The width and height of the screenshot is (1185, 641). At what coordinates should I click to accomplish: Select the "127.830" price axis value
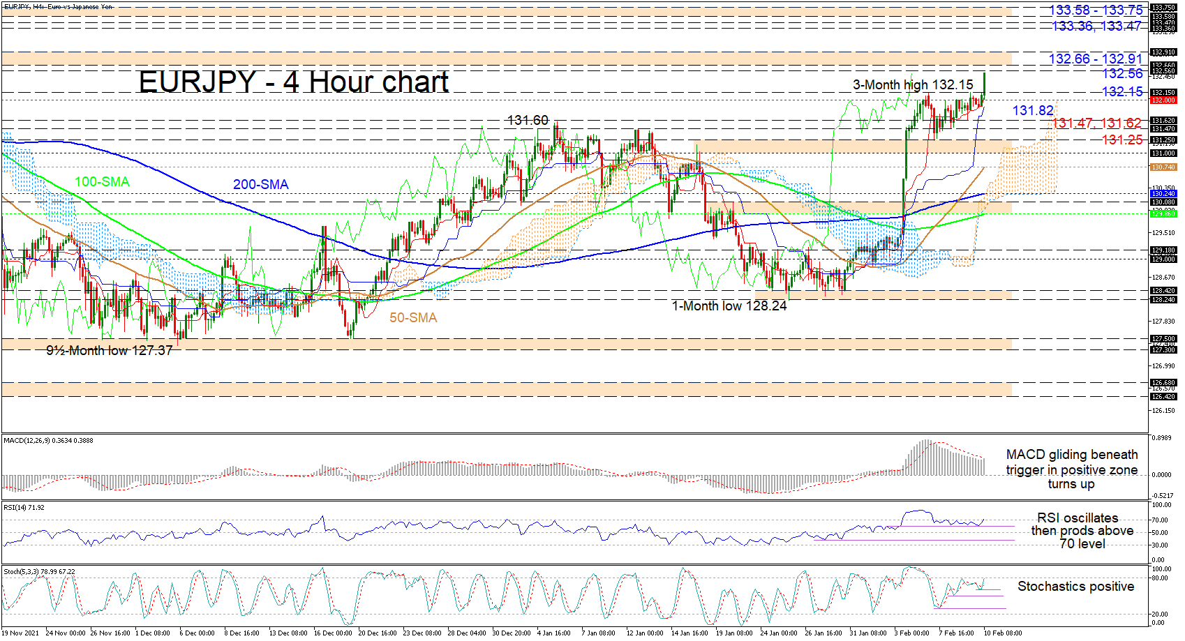[x=1163, y=322]
